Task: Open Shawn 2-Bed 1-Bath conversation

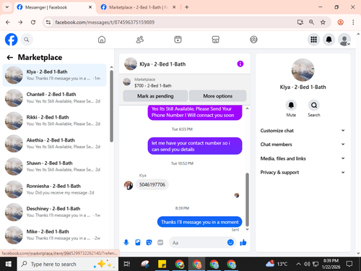Action: click(x=54, y=166)
